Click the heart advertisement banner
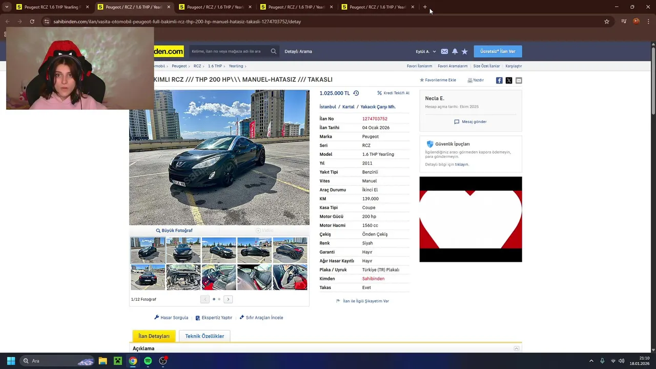 (x=470, y=219)
